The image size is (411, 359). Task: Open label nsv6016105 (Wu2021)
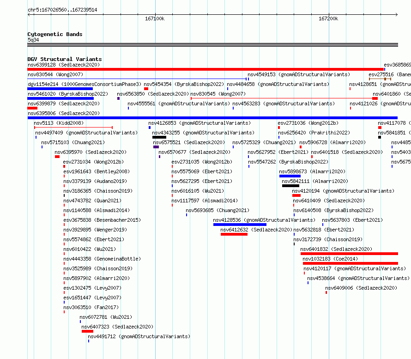(x=198, y=191)
